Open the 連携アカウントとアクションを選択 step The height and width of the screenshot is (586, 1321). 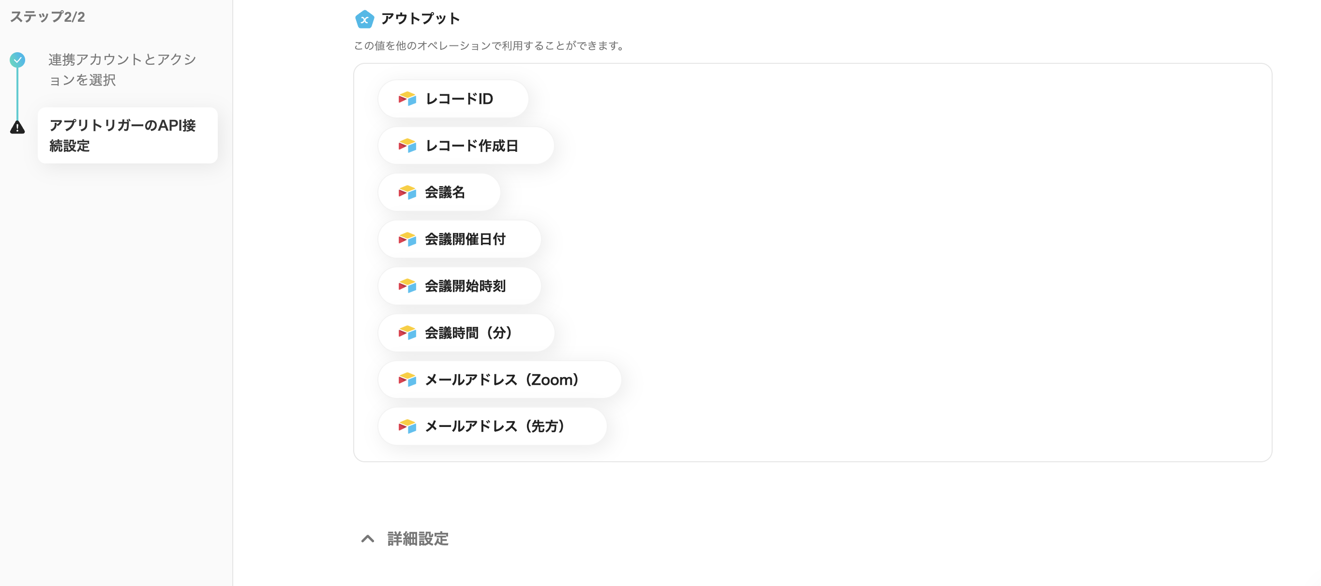[x=122, y=70]
